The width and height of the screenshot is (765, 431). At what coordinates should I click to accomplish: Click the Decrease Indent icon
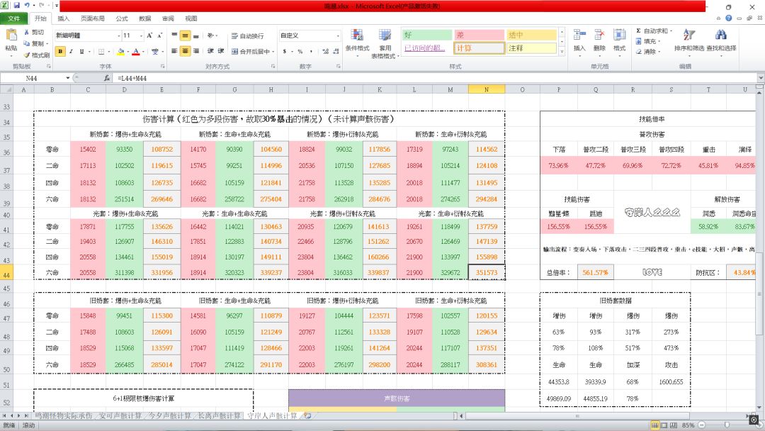(210, 51)
